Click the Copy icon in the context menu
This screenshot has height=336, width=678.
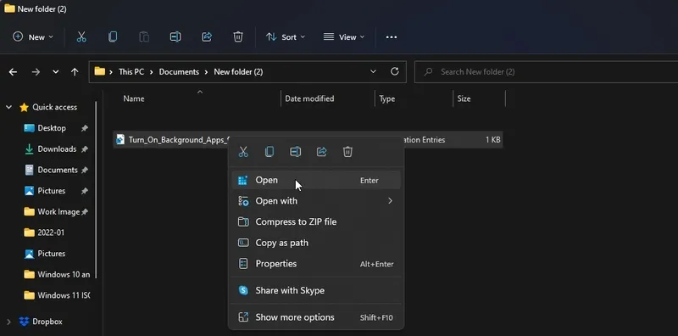tap(270, 152)
